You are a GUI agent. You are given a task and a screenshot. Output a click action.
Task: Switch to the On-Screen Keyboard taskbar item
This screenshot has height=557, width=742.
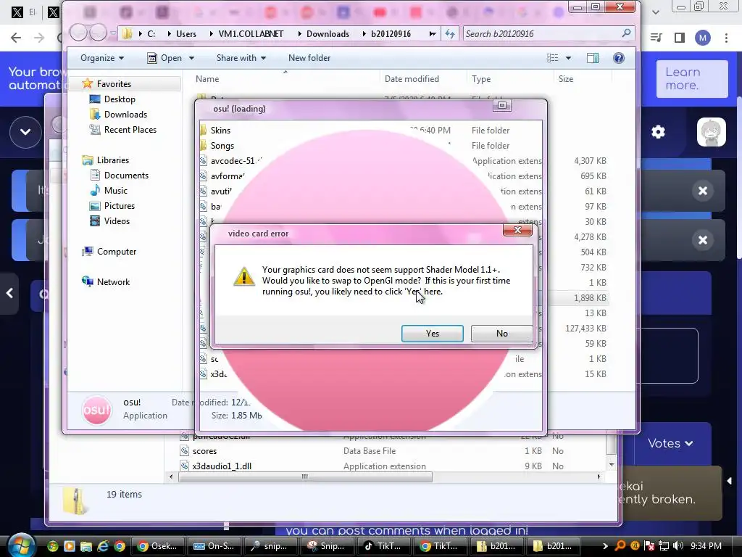tap(214, 546)
